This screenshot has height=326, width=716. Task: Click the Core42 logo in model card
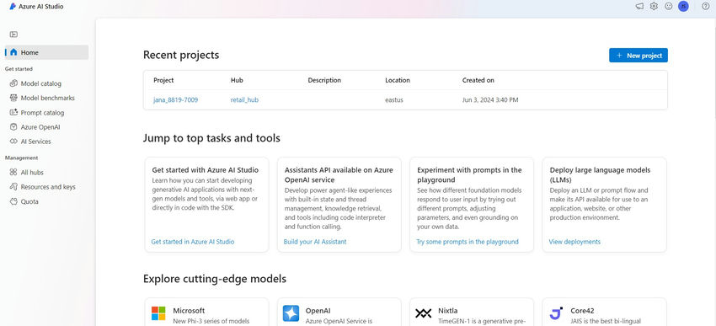[x=556, y=313]
